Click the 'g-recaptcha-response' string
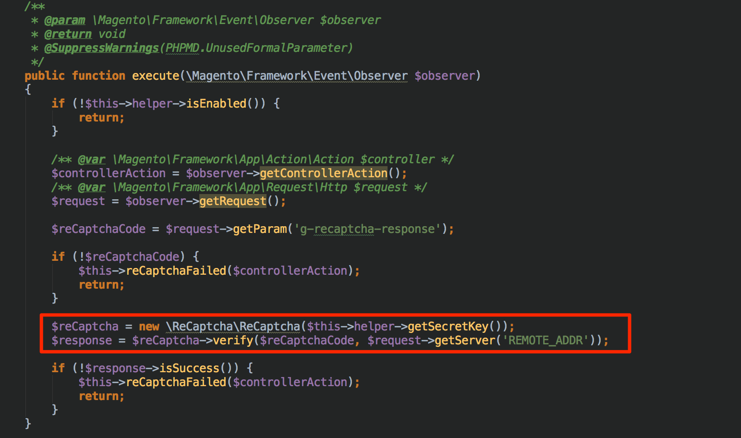Image resolution: width=741 pixels, height=438 pixels. click(367, 229)
